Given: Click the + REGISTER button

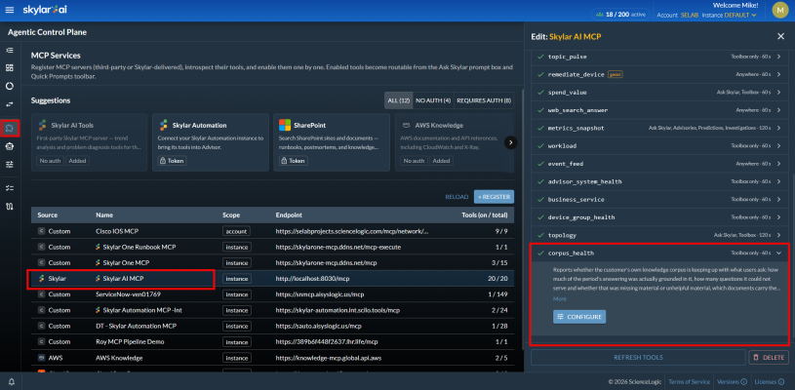Looking at the screenshot, I should pos(494,197).
